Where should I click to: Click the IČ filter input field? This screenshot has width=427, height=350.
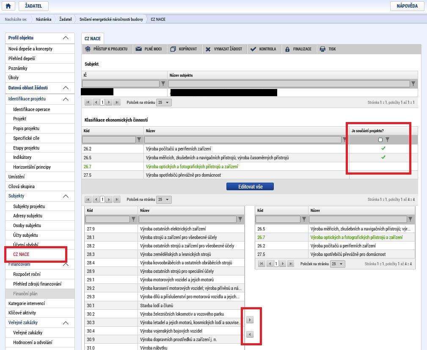pyautogui.click(x=121, y=83)
